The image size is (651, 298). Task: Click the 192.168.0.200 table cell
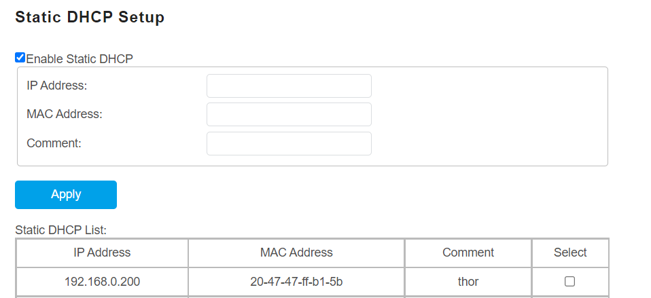102,281
